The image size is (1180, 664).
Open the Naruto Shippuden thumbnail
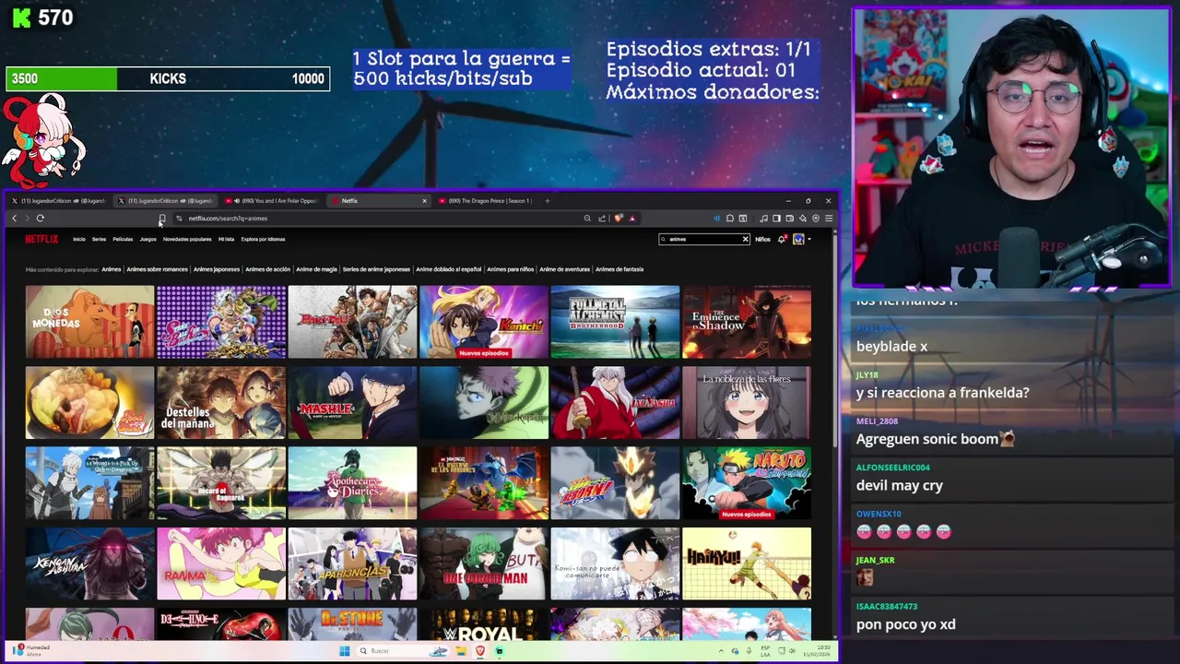747,483
